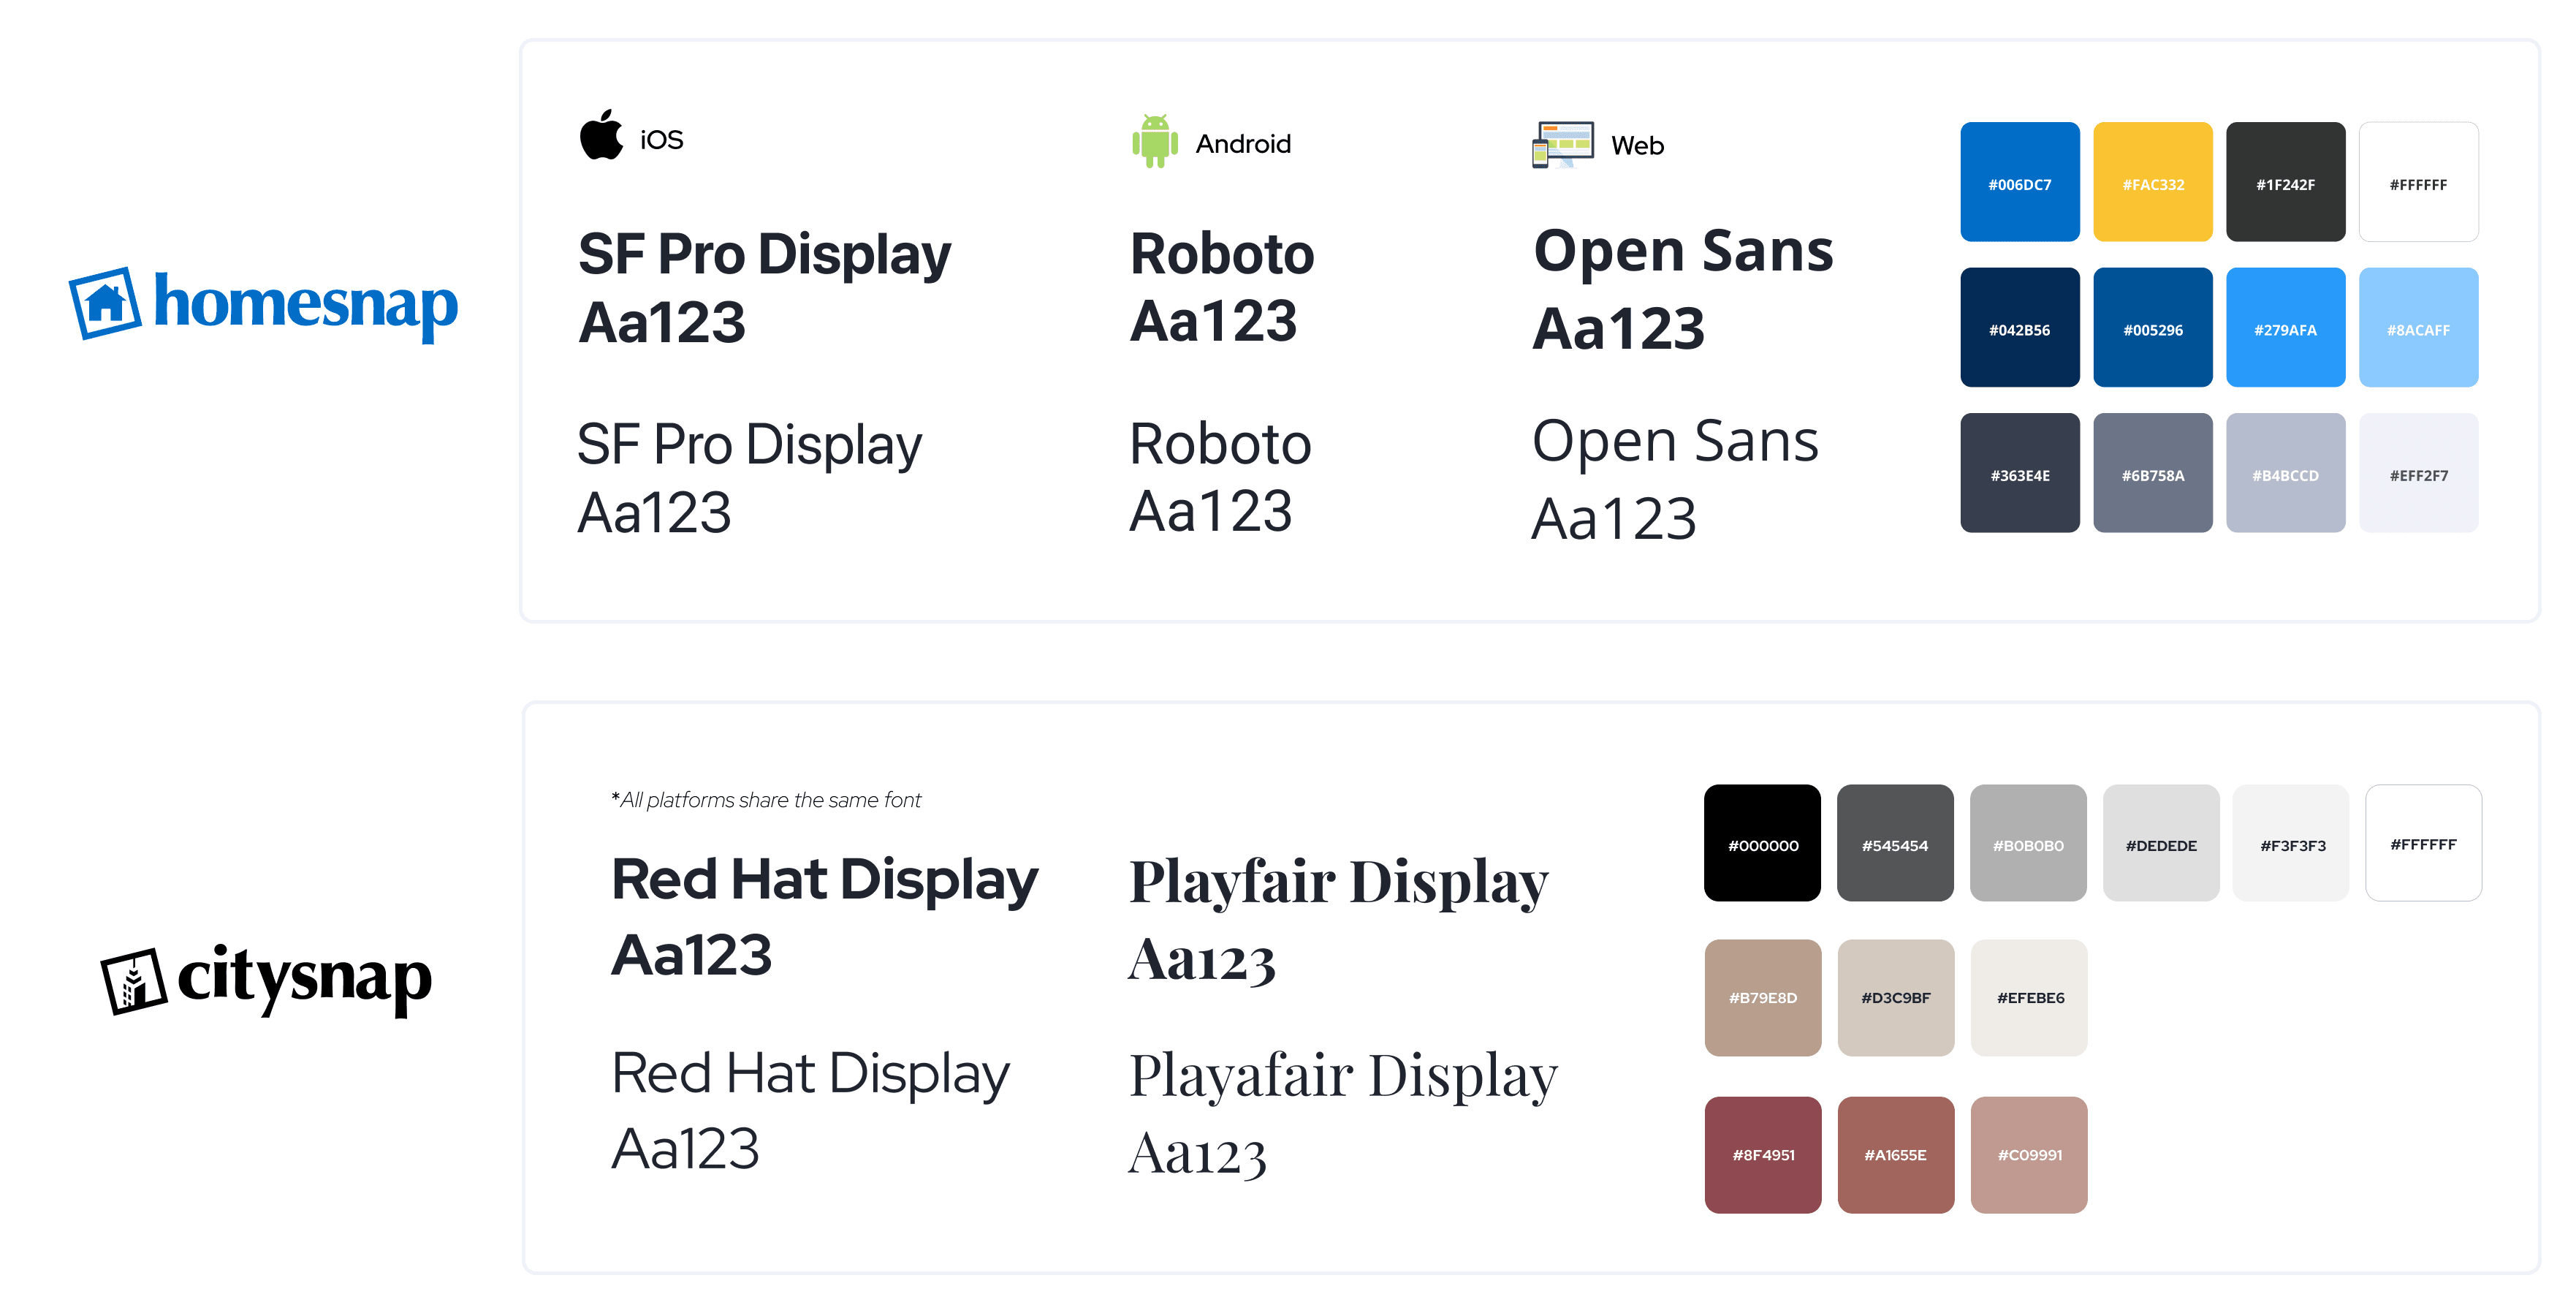
Task: Click the bold Playfair Display sample
Action: 1338,919
